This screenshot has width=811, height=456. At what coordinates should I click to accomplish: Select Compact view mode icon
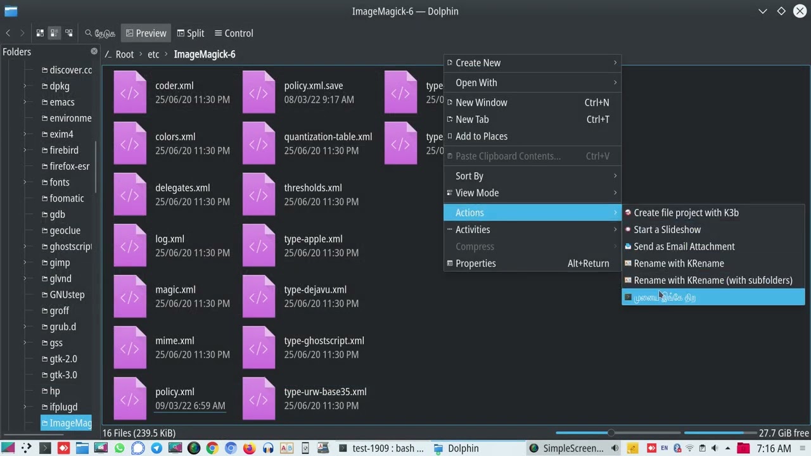(x=54, y=33)
